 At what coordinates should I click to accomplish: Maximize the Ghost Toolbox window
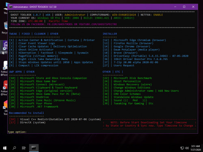point(184,7)
